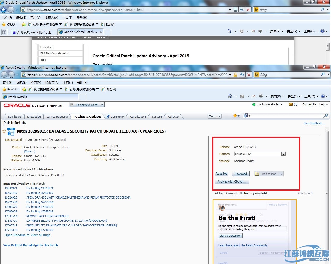The image size is (331, 264).
Task: Switch to Certifications tab
Action: pos(138,117)
